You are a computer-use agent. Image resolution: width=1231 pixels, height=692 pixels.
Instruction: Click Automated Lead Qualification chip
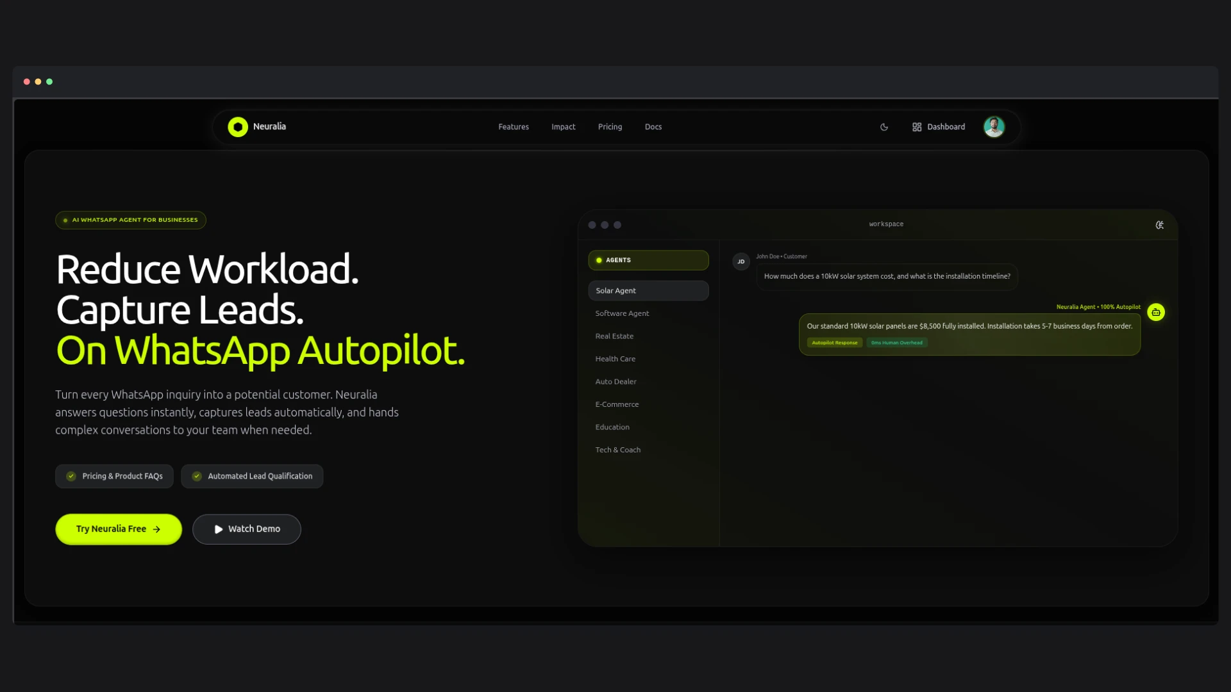coord(252,476)
